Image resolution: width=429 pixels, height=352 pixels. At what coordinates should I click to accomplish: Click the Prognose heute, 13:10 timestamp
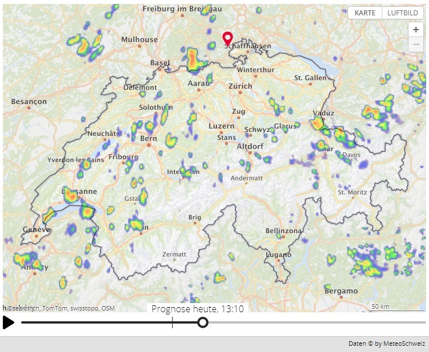pos(198,309)
